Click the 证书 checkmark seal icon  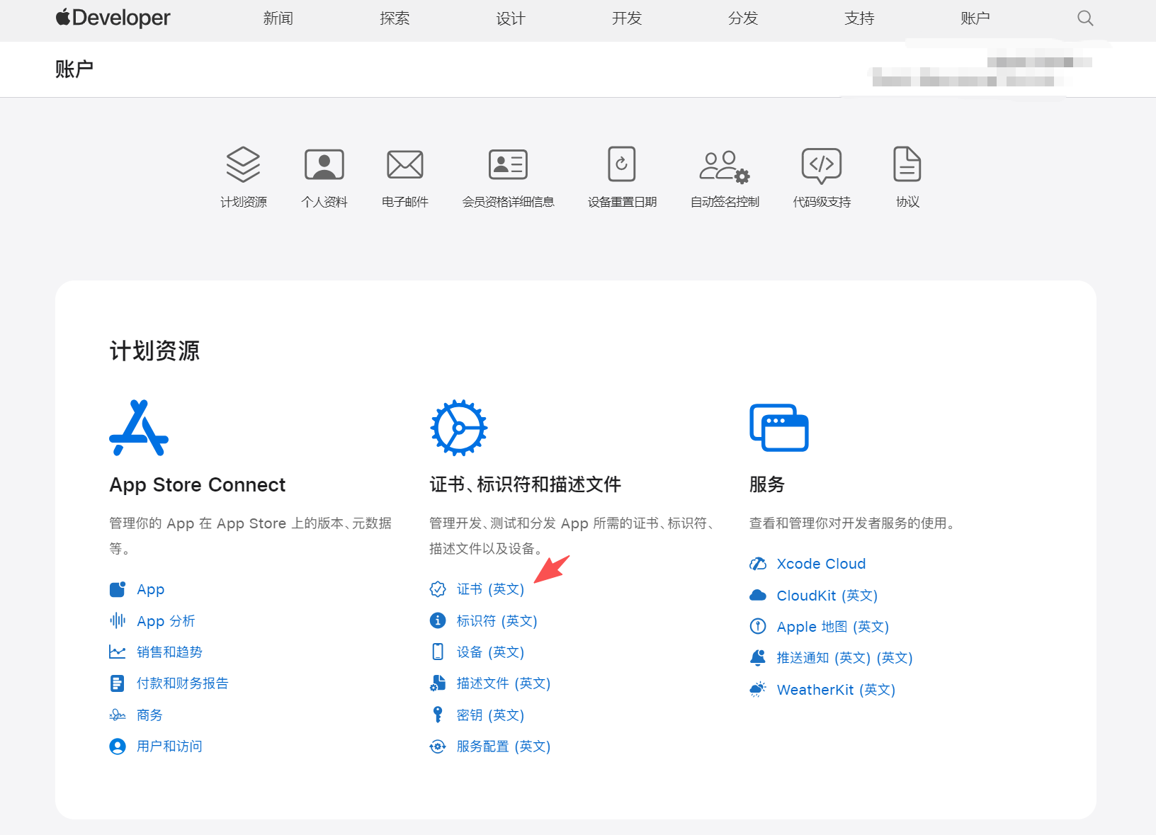(x=438, y=589)
